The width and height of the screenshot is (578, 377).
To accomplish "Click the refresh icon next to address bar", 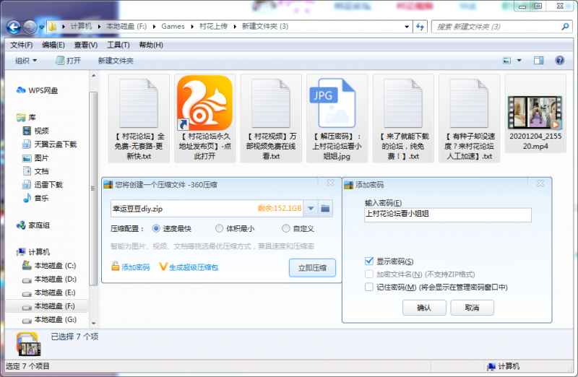I will pyautogui.click(x=420, y=27).
